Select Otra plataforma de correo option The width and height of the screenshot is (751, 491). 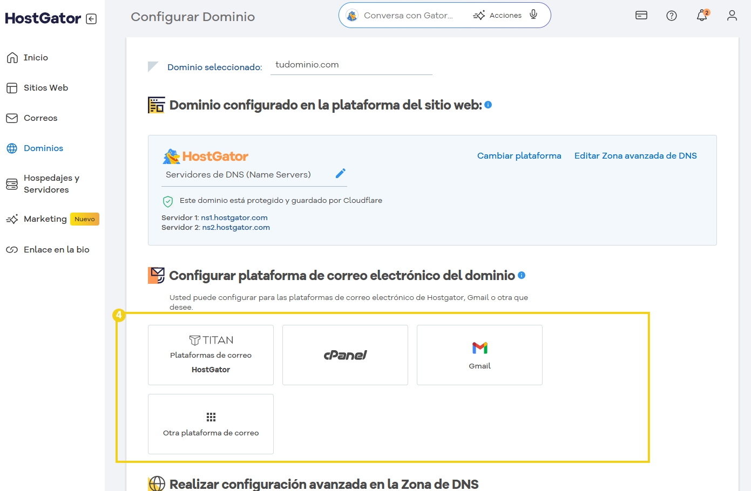click(x=211, y=424)
